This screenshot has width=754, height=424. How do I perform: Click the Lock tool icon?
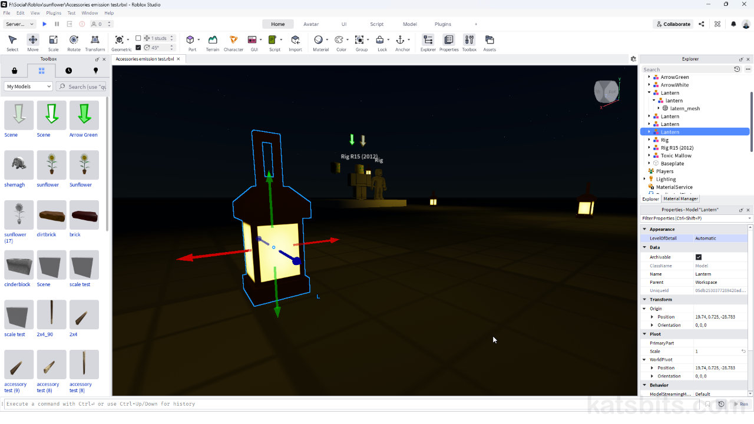coord(380,40)
